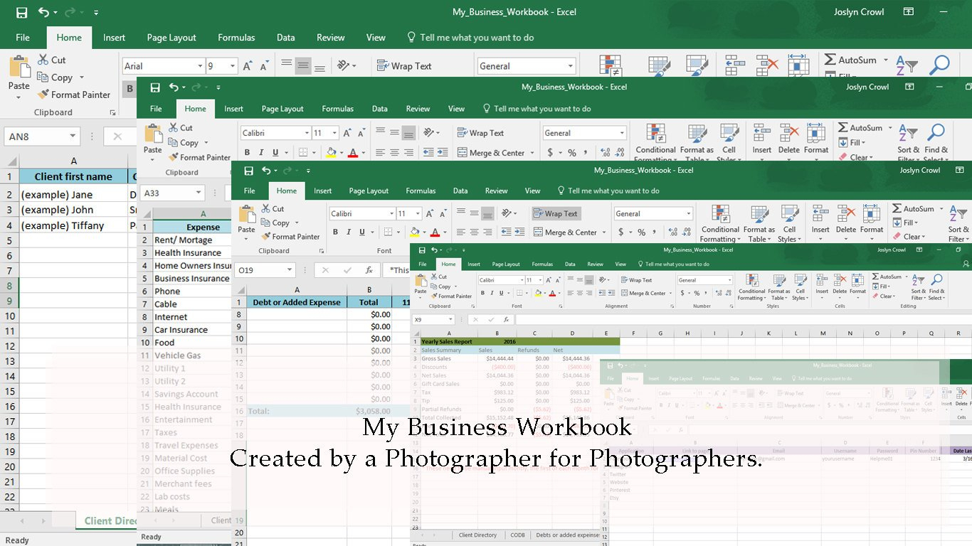Toggle Italic in the A33 window

pyautogui.click(x=261, y=152)
